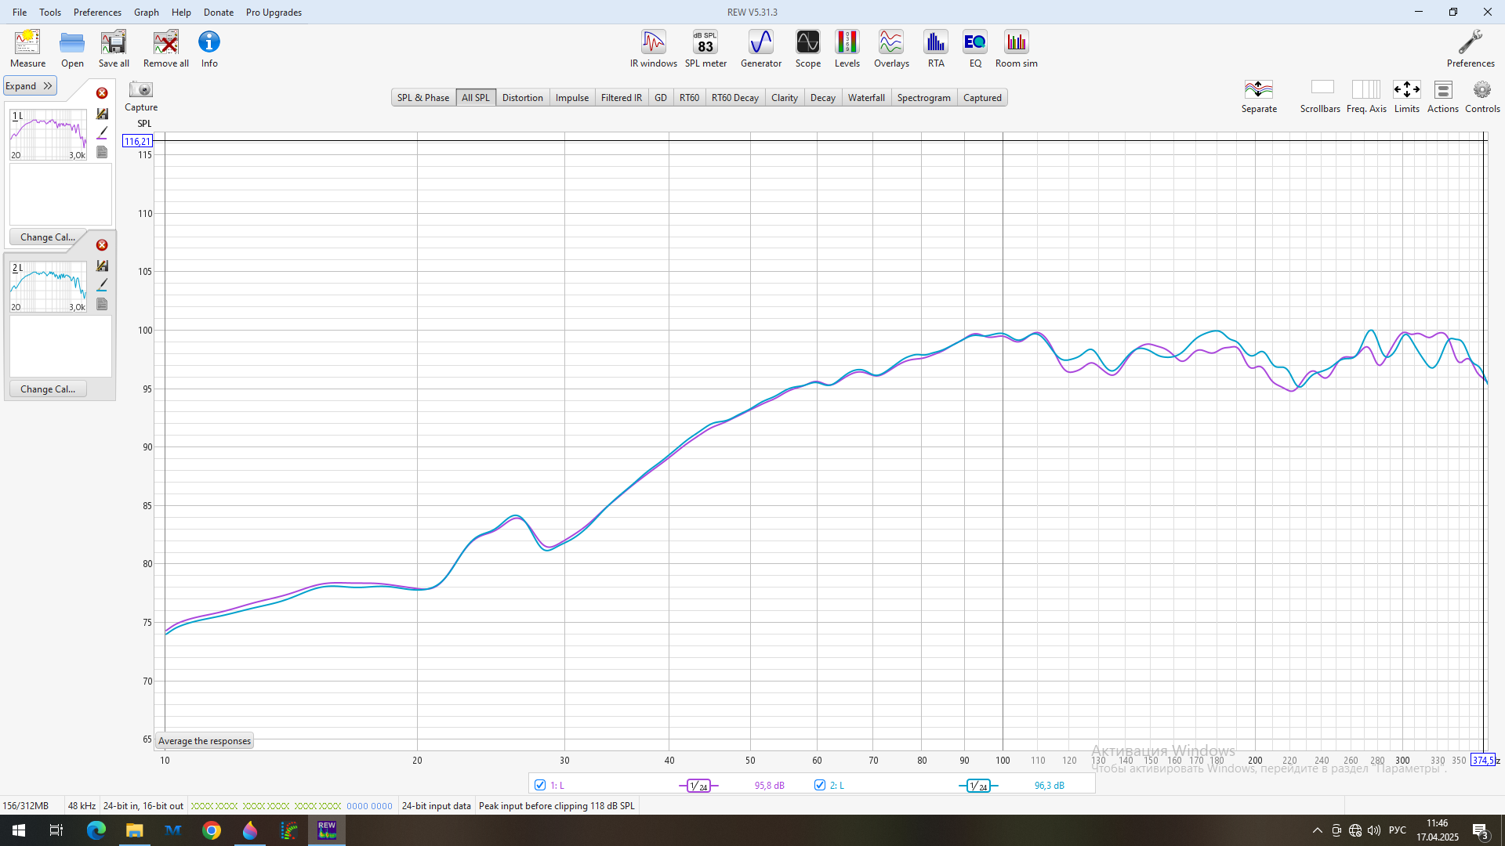The width and height of the screenshot is (1505, 846).
Task: Click Change Cal for measurement 1
Action: pos(48,237)
